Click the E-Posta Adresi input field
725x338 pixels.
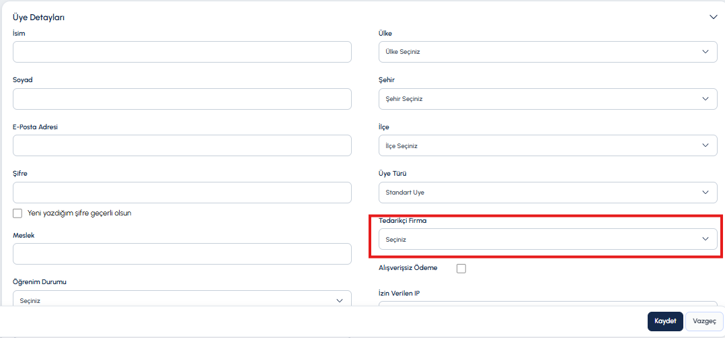coord(182,145)
